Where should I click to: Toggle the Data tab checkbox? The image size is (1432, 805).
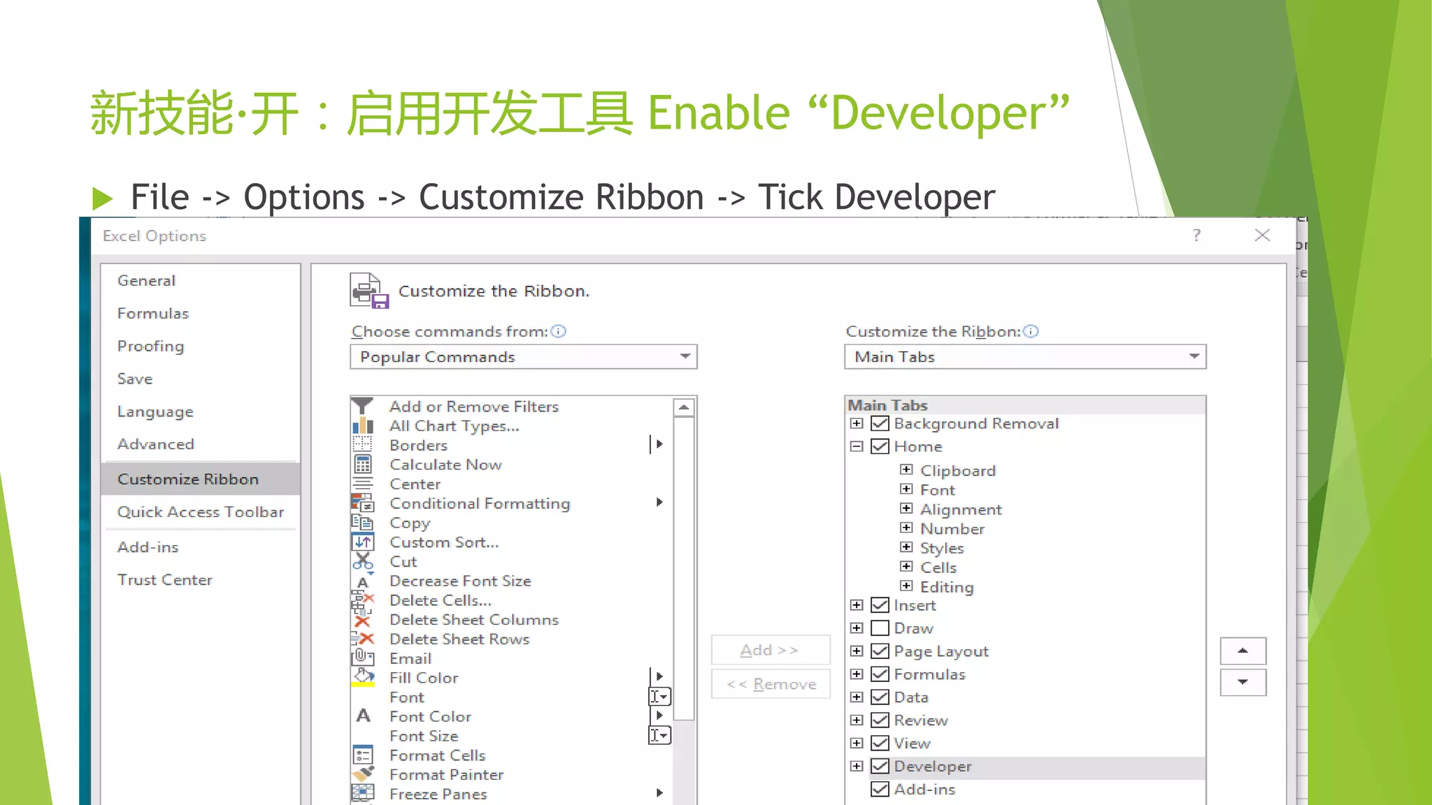tap(880, 697)
